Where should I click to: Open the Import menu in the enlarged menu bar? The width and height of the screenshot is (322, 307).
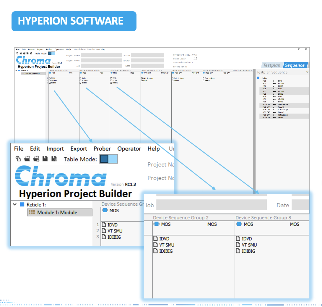[55, 149]
